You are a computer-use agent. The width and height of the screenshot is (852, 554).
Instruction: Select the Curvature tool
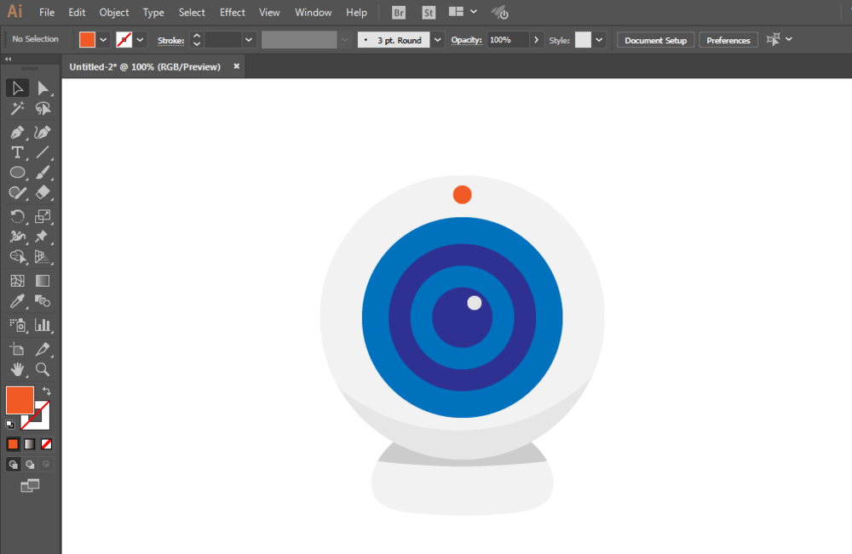click(43, 133)
